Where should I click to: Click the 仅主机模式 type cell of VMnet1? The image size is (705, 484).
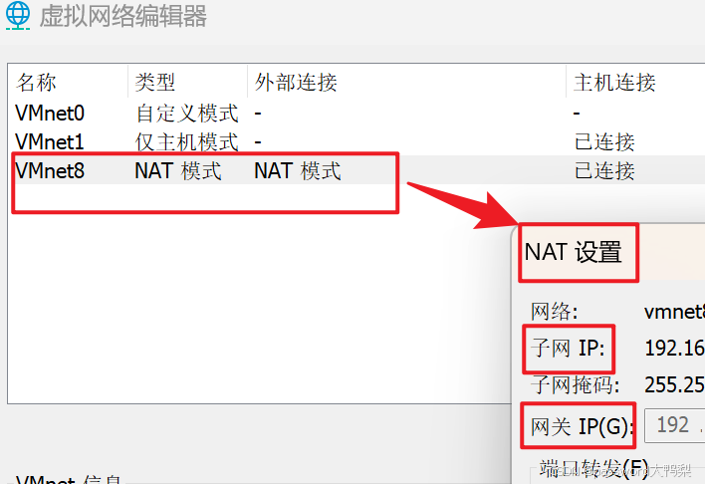click(186, 142)
